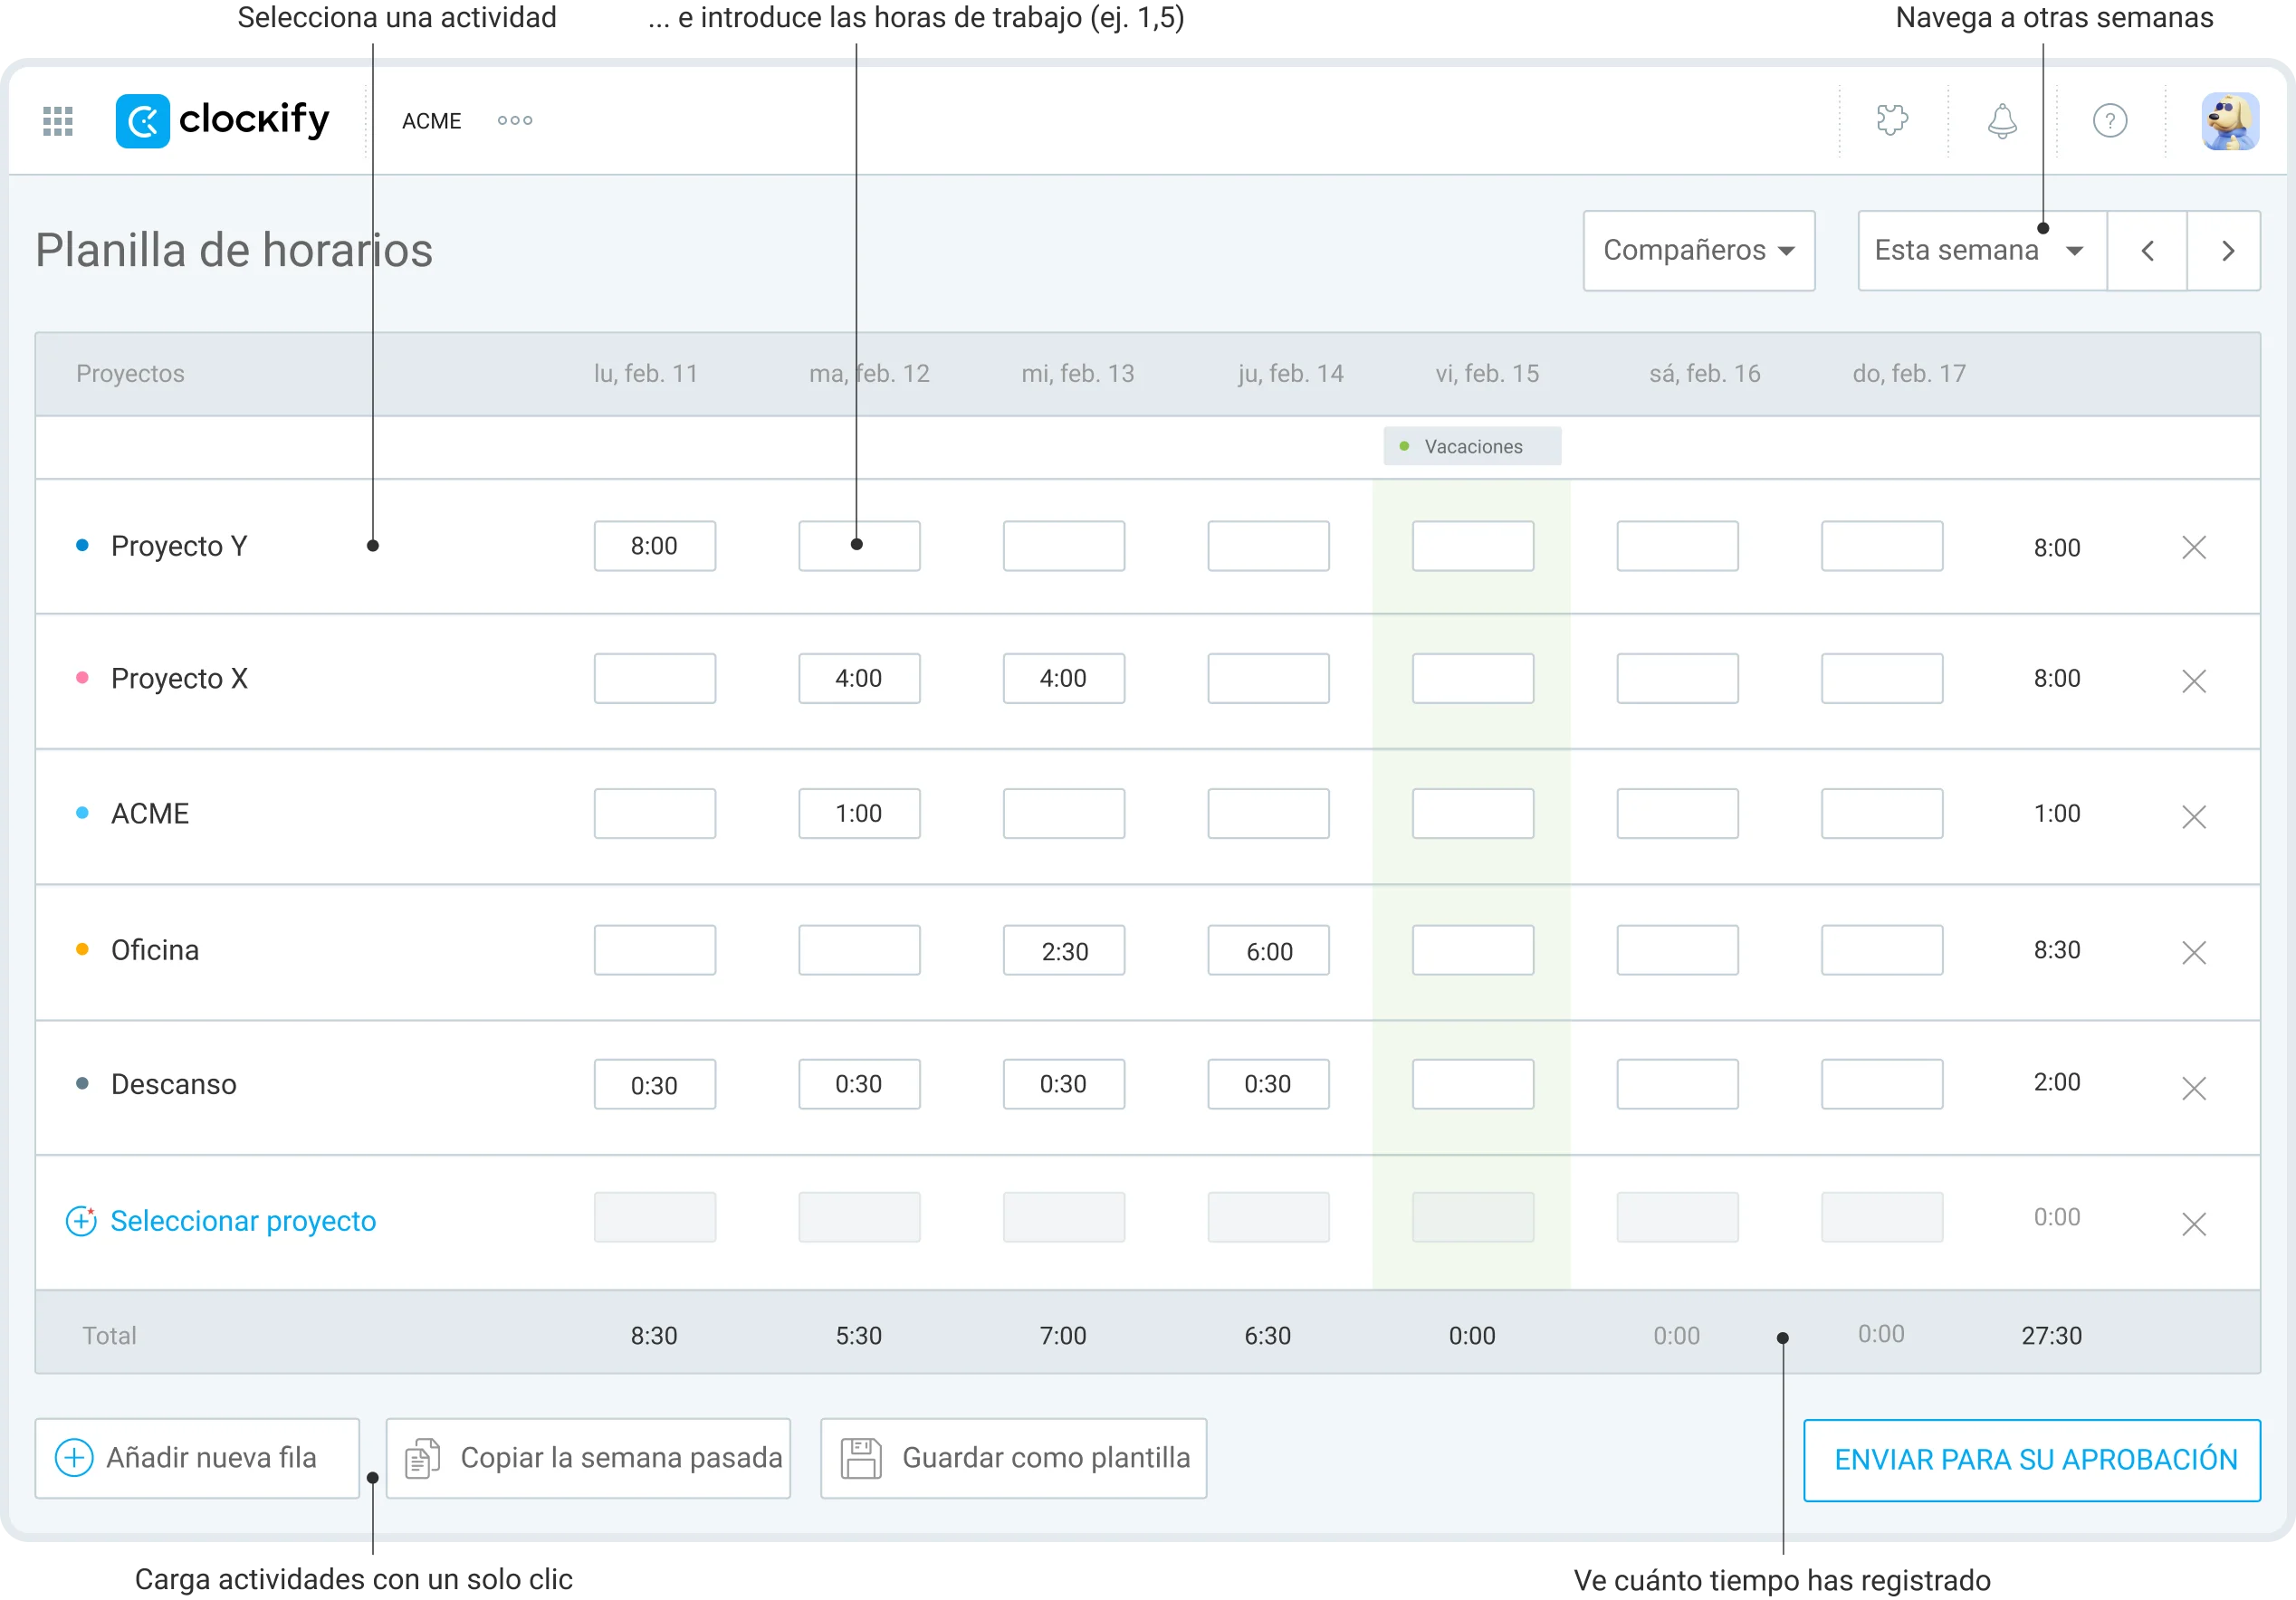Select the ACME workspace name
This screenshot has width=2296, height=1600.
[x=431, y=120]
